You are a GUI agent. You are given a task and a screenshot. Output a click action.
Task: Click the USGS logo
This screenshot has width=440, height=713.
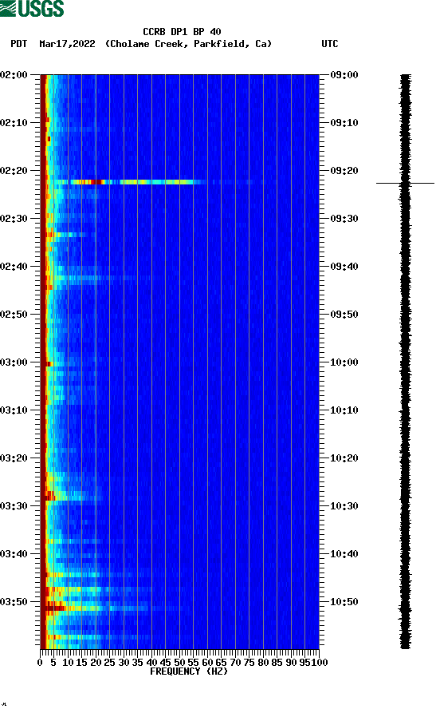32,8
